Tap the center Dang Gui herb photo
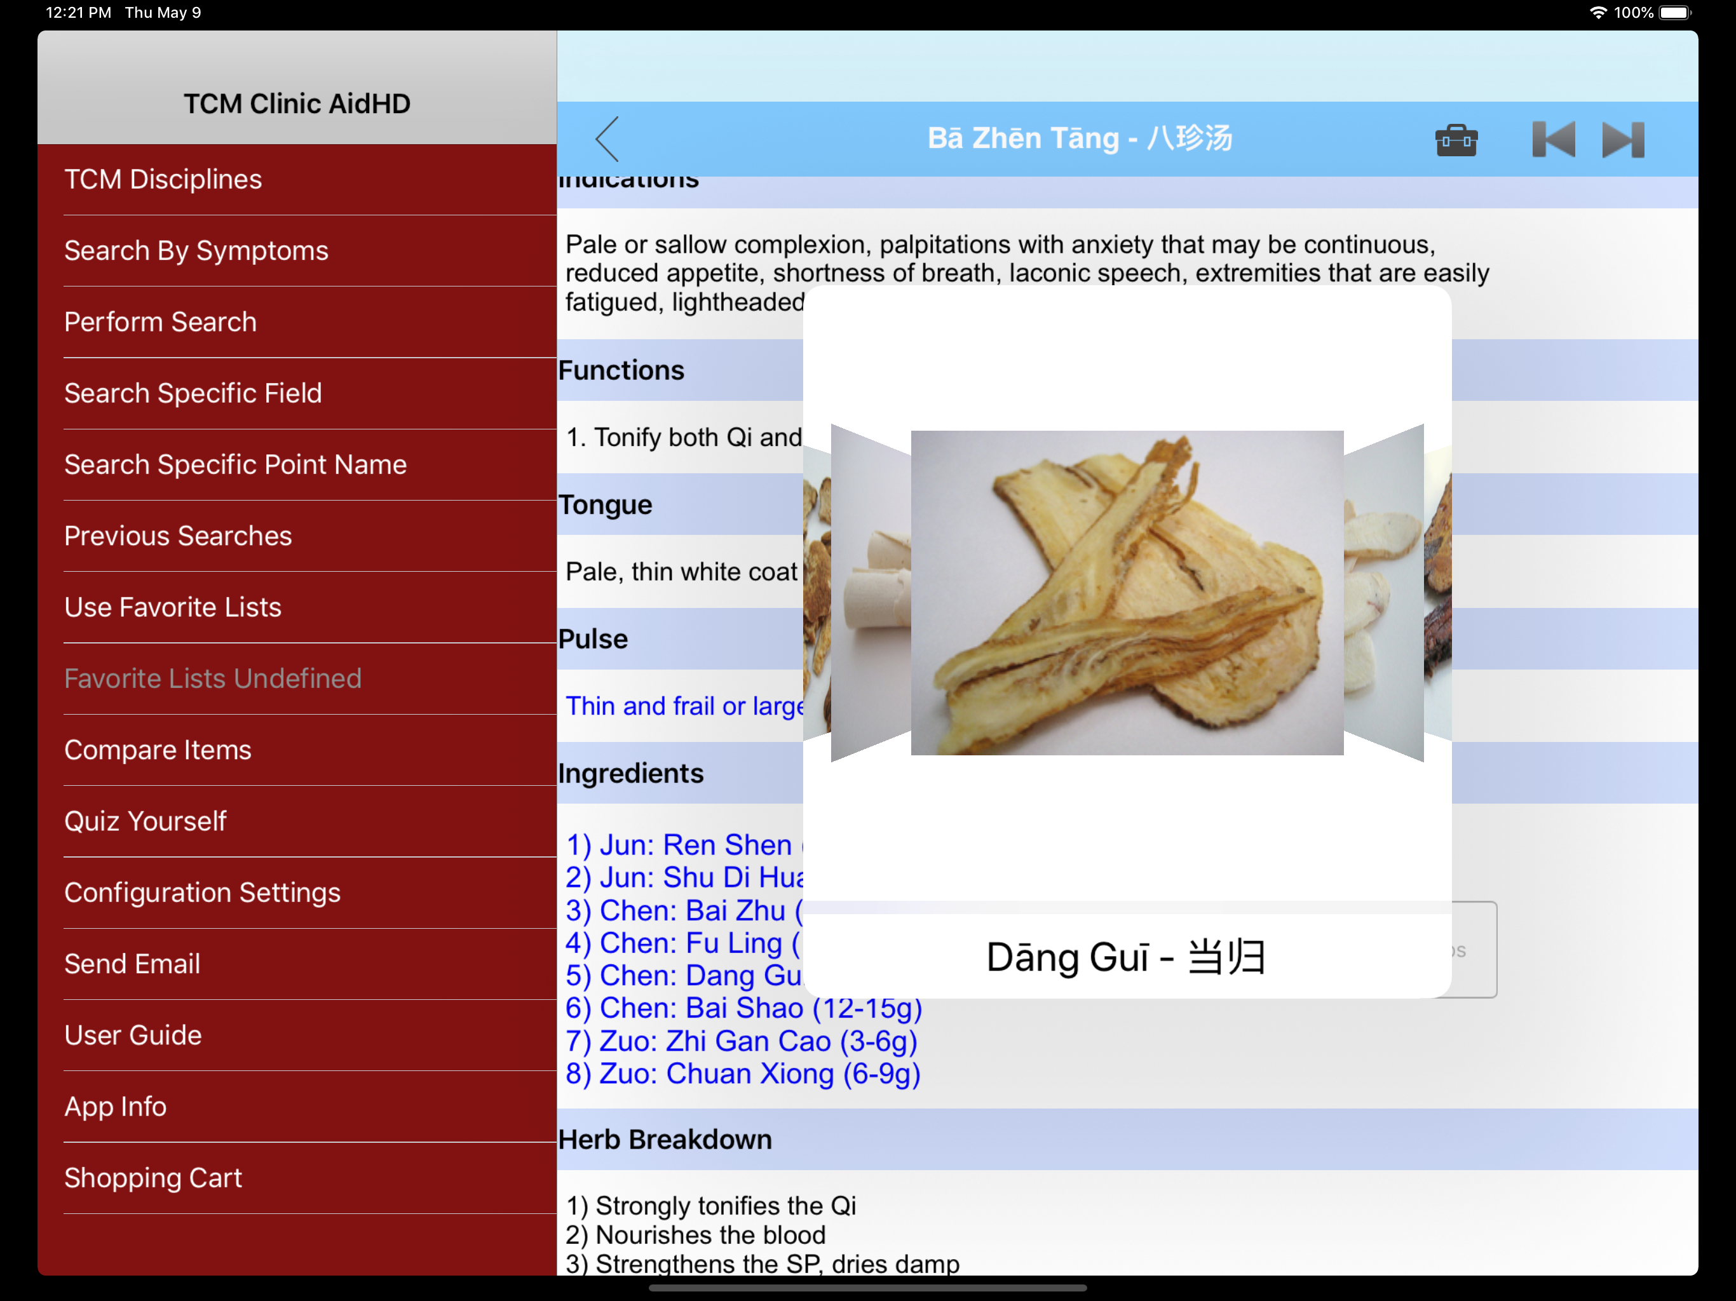 pos(1127,593)
